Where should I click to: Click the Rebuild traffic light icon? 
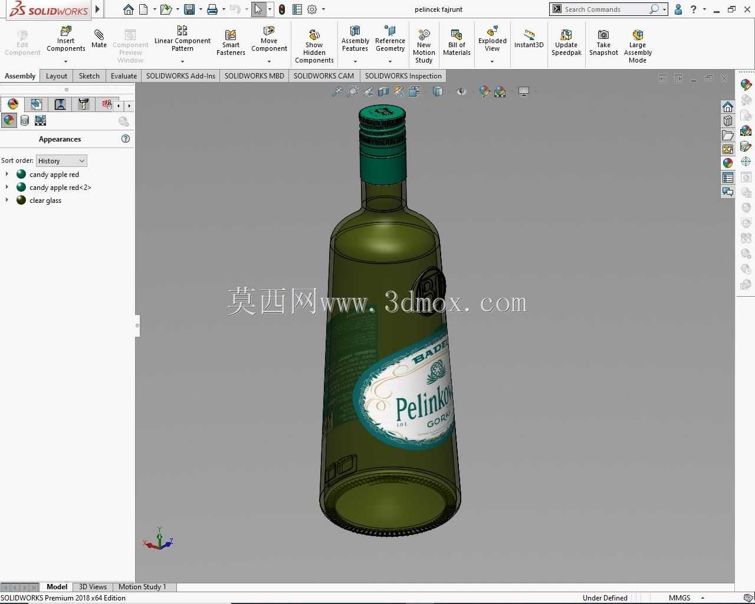click(x=282, y=9)
